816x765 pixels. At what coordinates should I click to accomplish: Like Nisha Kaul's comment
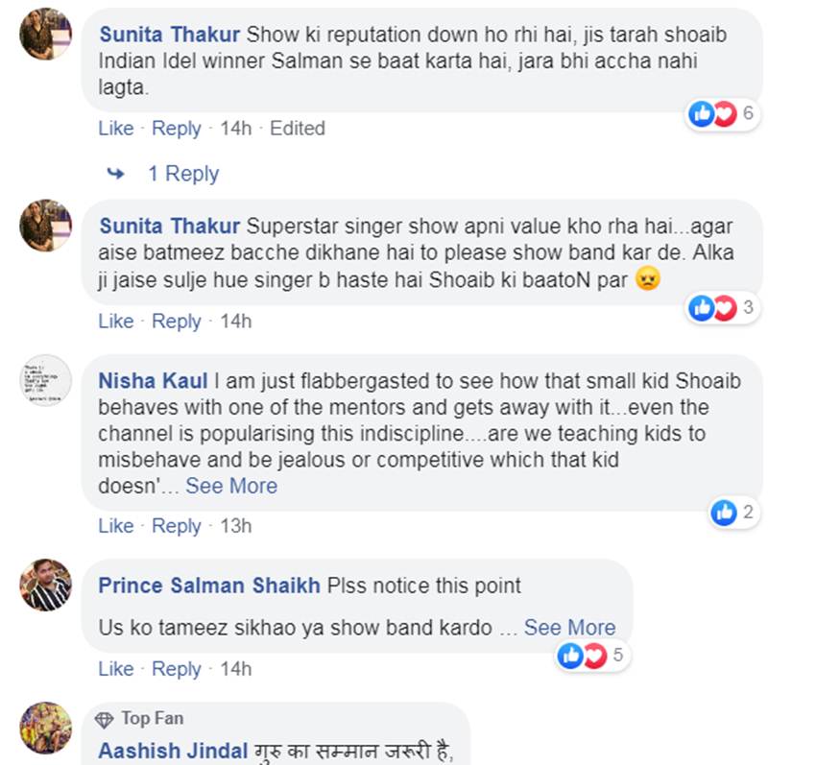coord(116,526)
